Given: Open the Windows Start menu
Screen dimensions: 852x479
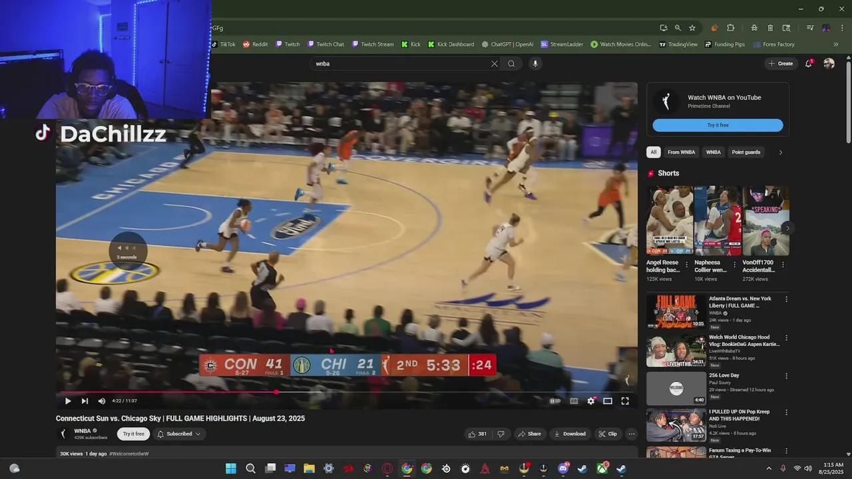Looking at the screenshot, I should click(x=231, y=468).
